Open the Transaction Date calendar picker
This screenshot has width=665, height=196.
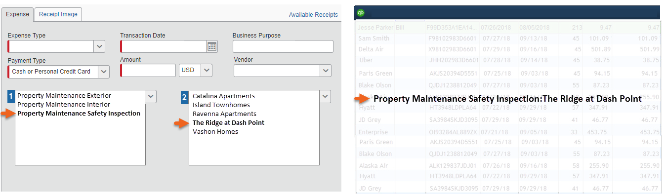coord(212,46)
